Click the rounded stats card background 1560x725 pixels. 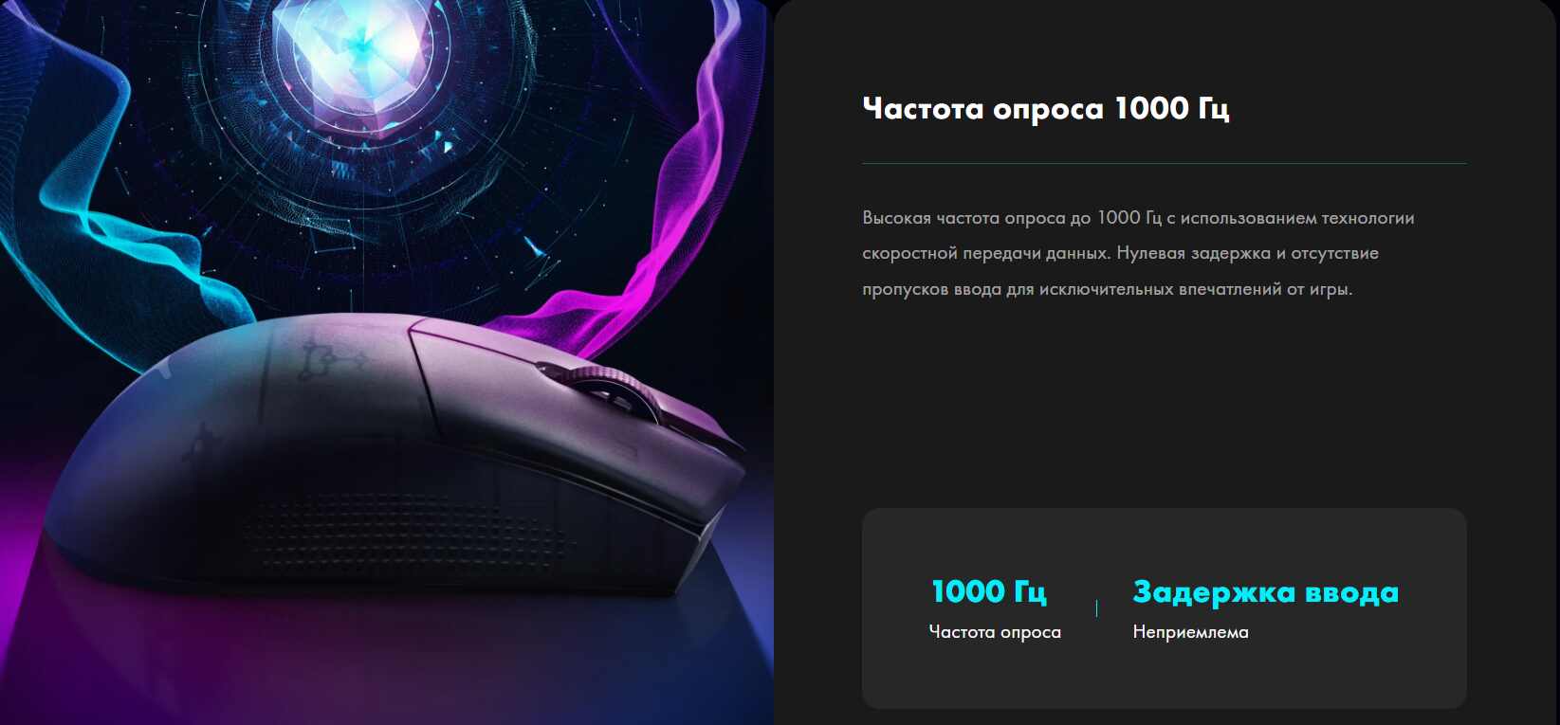(1164, 608)
